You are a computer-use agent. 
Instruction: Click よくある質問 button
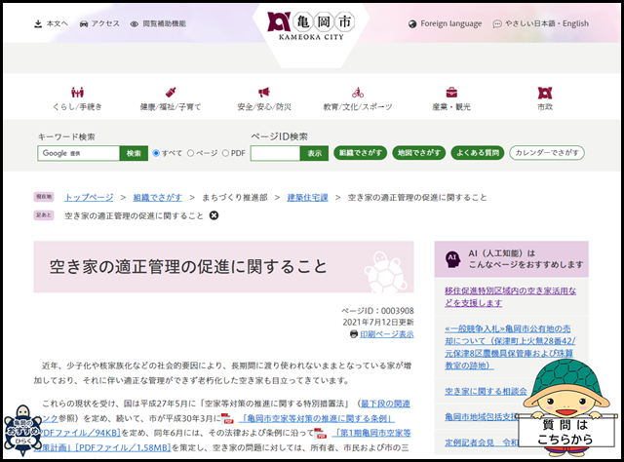(478, 153)
